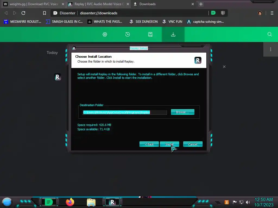Select Replay installer on taskbar
This screenshot has width=278, height=208.
[112, 202]
